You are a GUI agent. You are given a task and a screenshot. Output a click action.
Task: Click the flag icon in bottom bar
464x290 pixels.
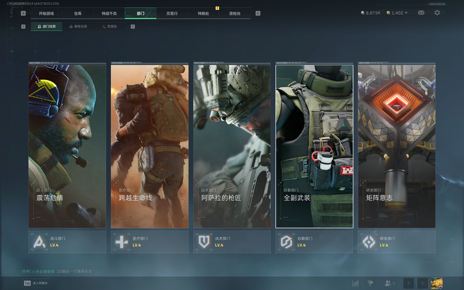(370, 283)
